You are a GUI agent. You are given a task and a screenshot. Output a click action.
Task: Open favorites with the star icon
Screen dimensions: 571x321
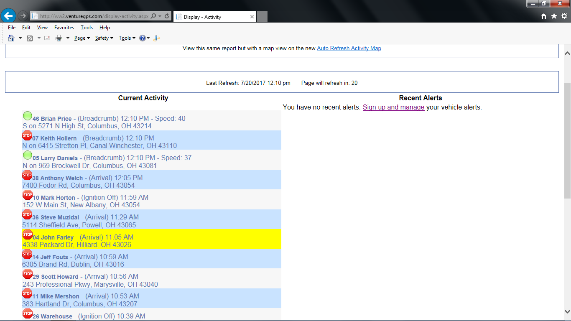(x=554, y=16)
